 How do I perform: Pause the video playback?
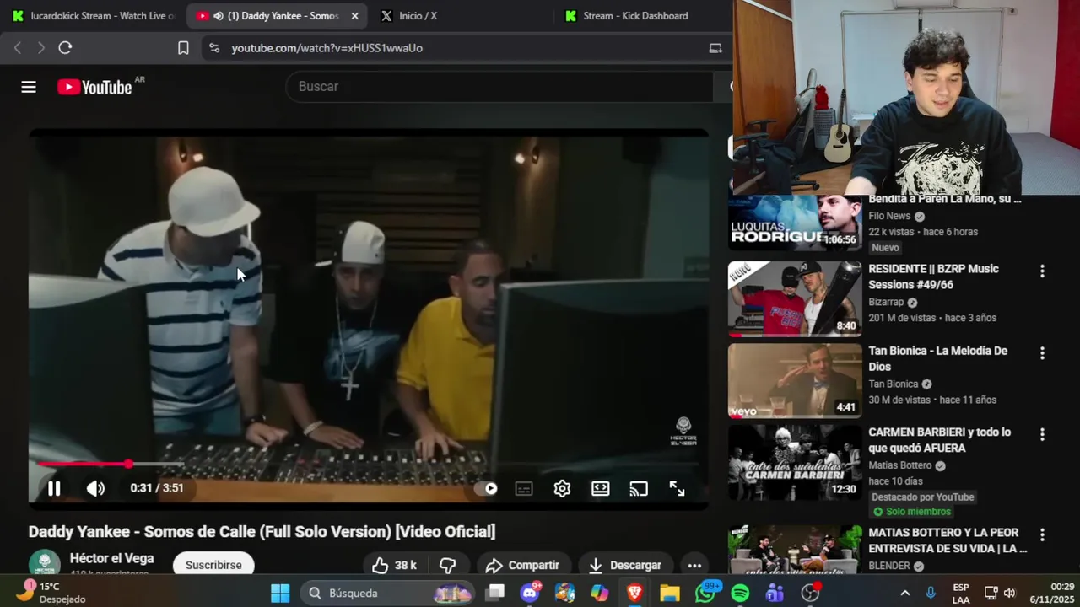point(54,488)
